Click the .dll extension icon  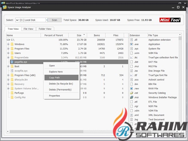click(x=132, y=40)
